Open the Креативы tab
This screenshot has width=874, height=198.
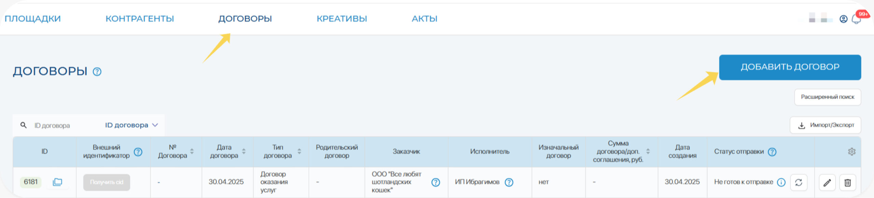(342, 19)
